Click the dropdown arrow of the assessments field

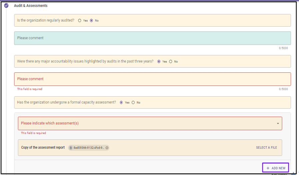(x=278, y=124)
